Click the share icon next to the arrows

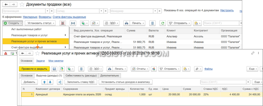click(x=60, y=82)
